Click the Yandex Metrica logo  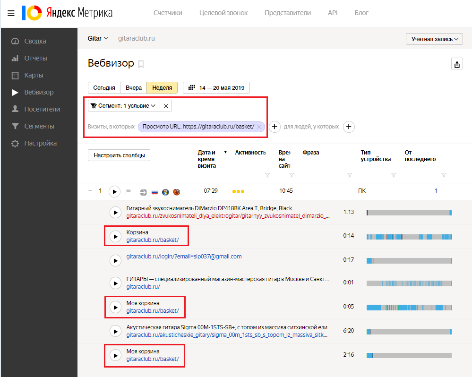click(67, 13)
